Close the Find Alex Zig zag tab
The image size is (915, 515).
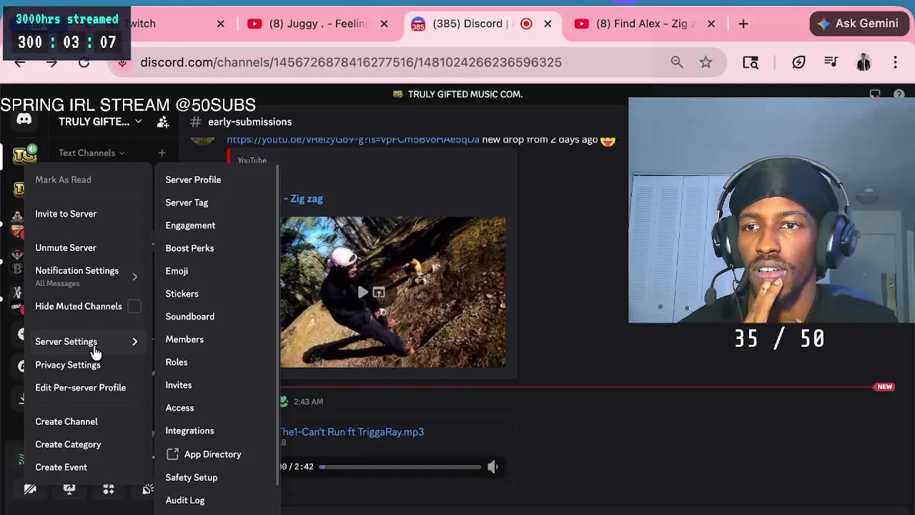(711, 24)
